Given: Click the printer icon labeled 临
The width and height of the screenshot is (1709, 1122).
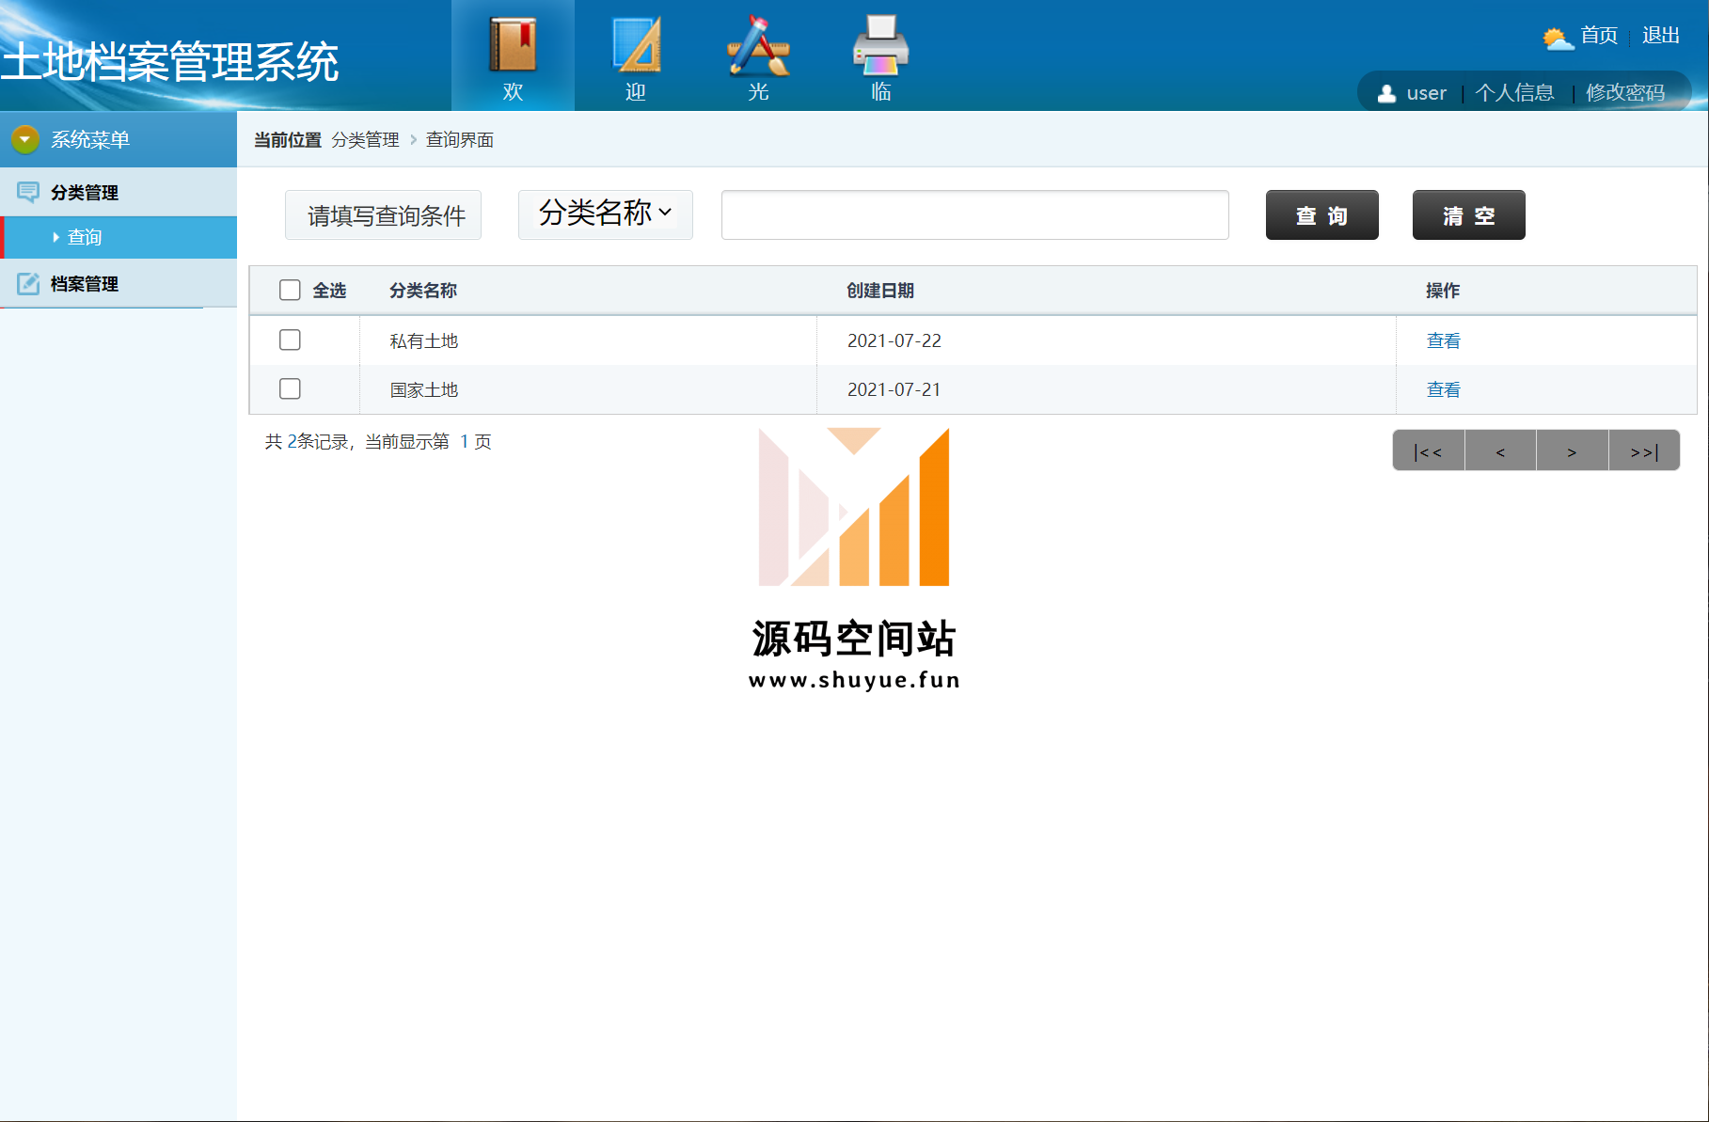Looking at the screenshot, I should pyautogui.click(x=880, y=45).
